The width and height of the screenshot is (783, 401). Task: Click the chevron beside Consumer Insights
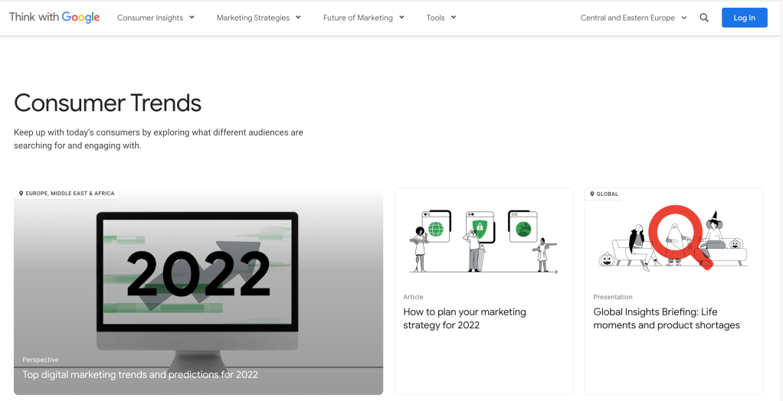click(x=192, y=17)
